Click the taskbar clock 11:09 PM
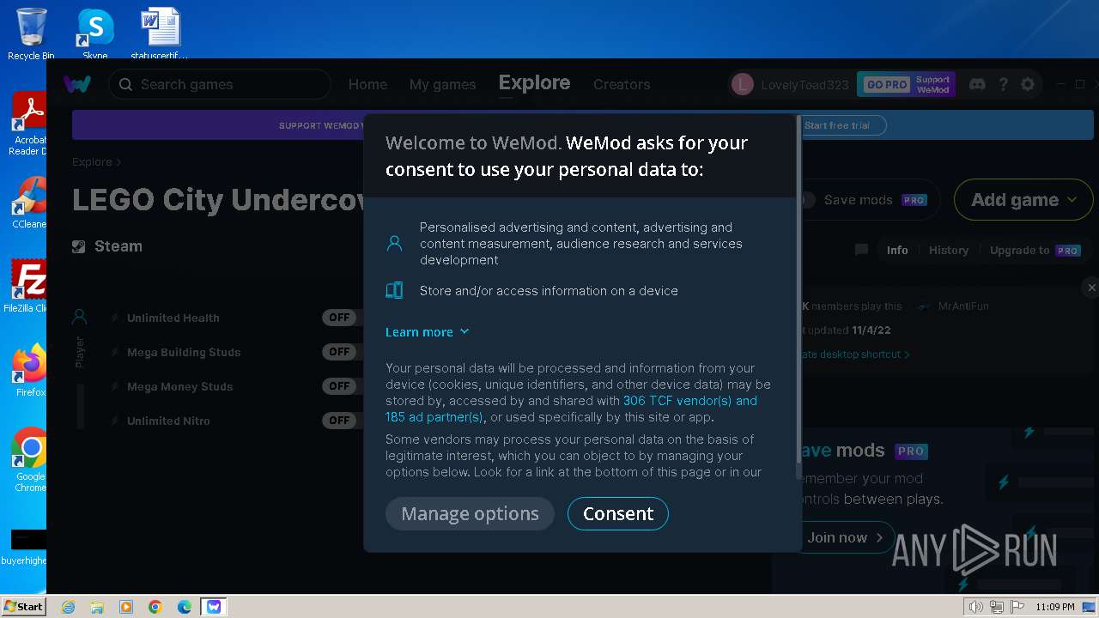The image size is (1099, 618). click(1055, 607)
